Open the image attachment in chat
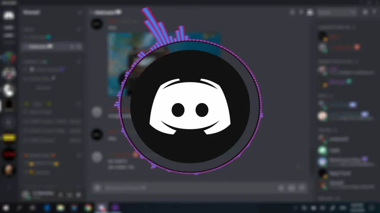 pyautogui.click(x=164, y=64)
